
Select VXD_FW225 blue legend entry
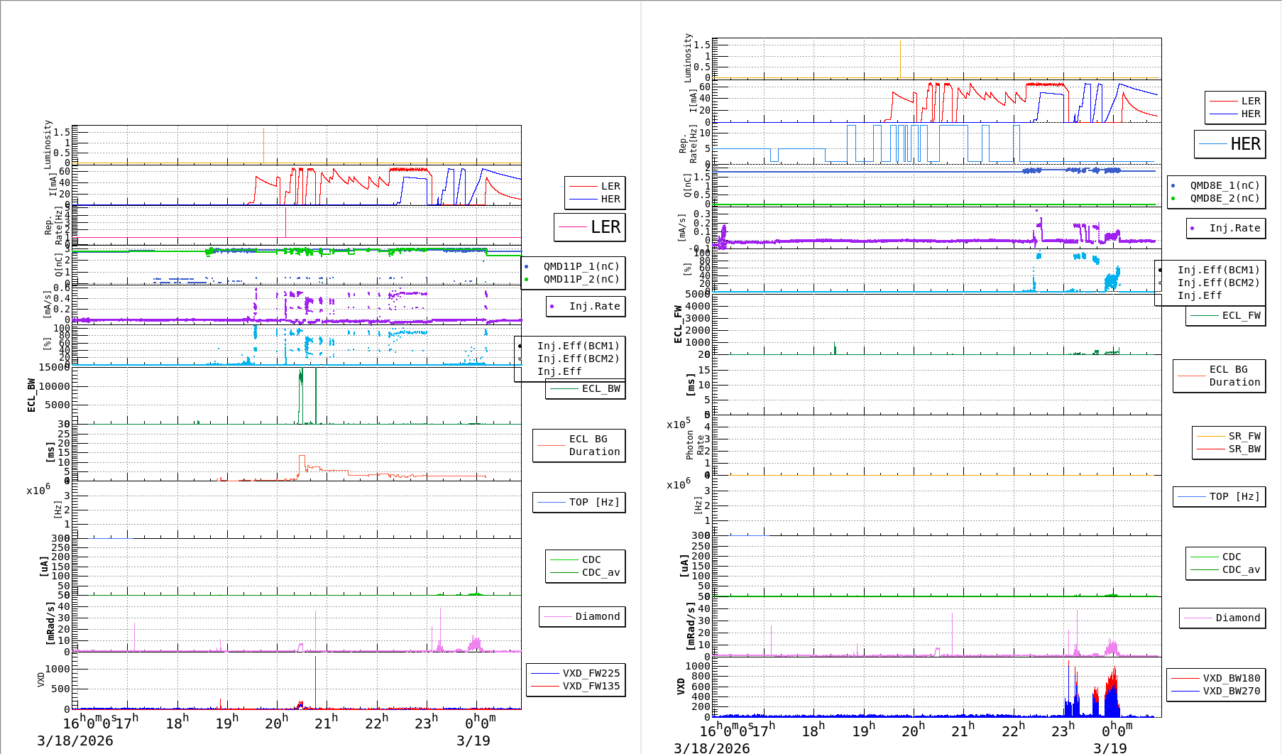coord(591,673)
